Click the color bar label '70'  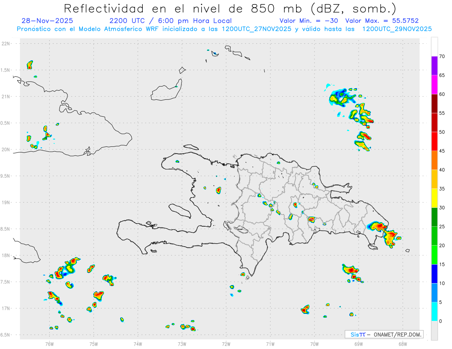click(442, 56)
